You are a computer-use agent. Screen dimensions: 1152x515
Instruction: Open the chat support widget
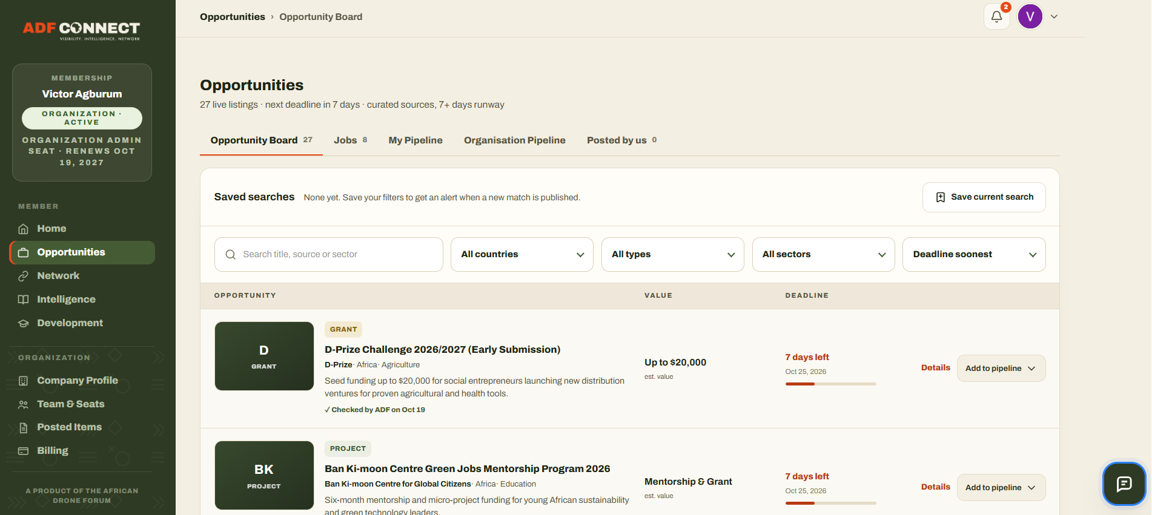[x=1124, y=484]
